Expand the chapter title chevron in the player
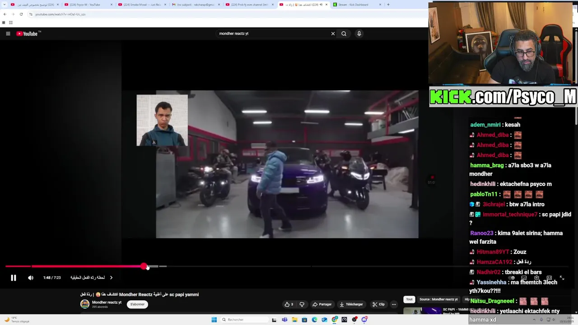Viewport: 578px width, 325px height. 111,278
